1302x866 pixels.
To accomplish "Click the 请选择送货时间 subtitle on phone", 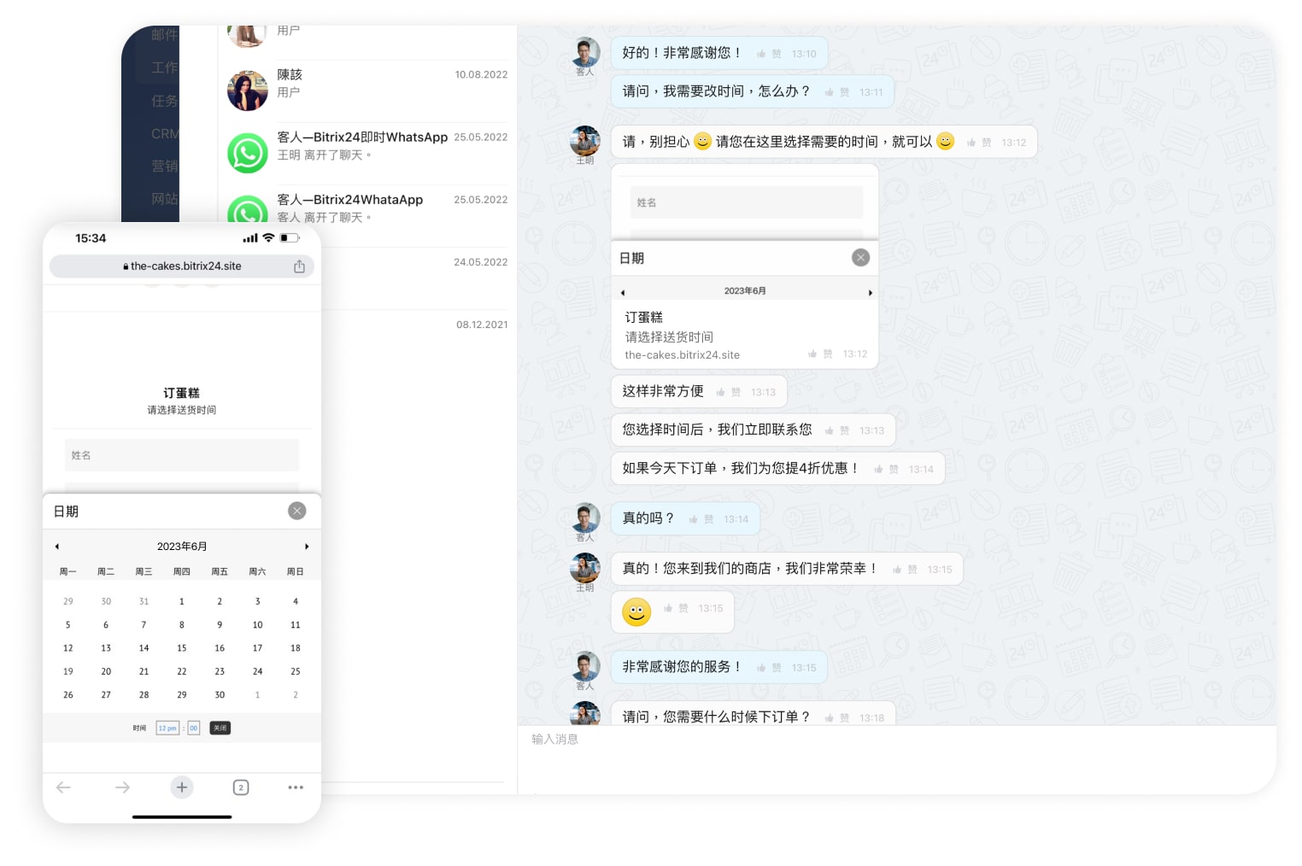I will [x=182, y=410].
